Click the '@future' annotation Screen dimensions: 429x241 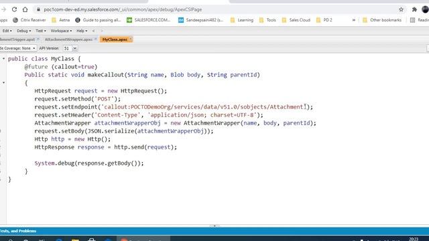tap(36, 67)
